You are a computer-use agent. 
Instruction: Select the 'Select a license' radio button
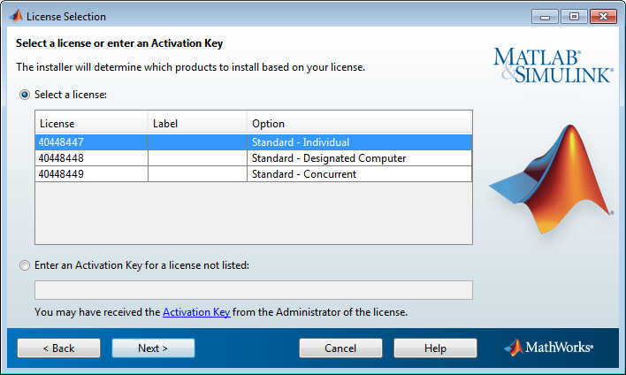25,95
